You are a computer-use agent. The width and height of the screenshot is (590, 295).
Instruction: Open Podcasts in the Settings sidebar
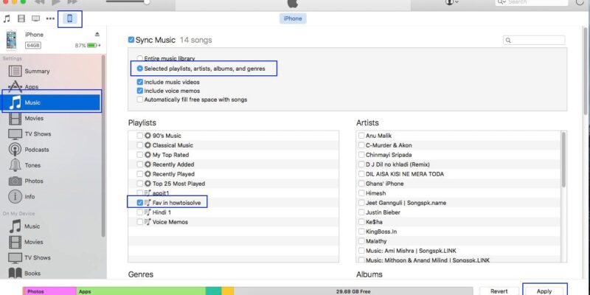coord(36,150)
